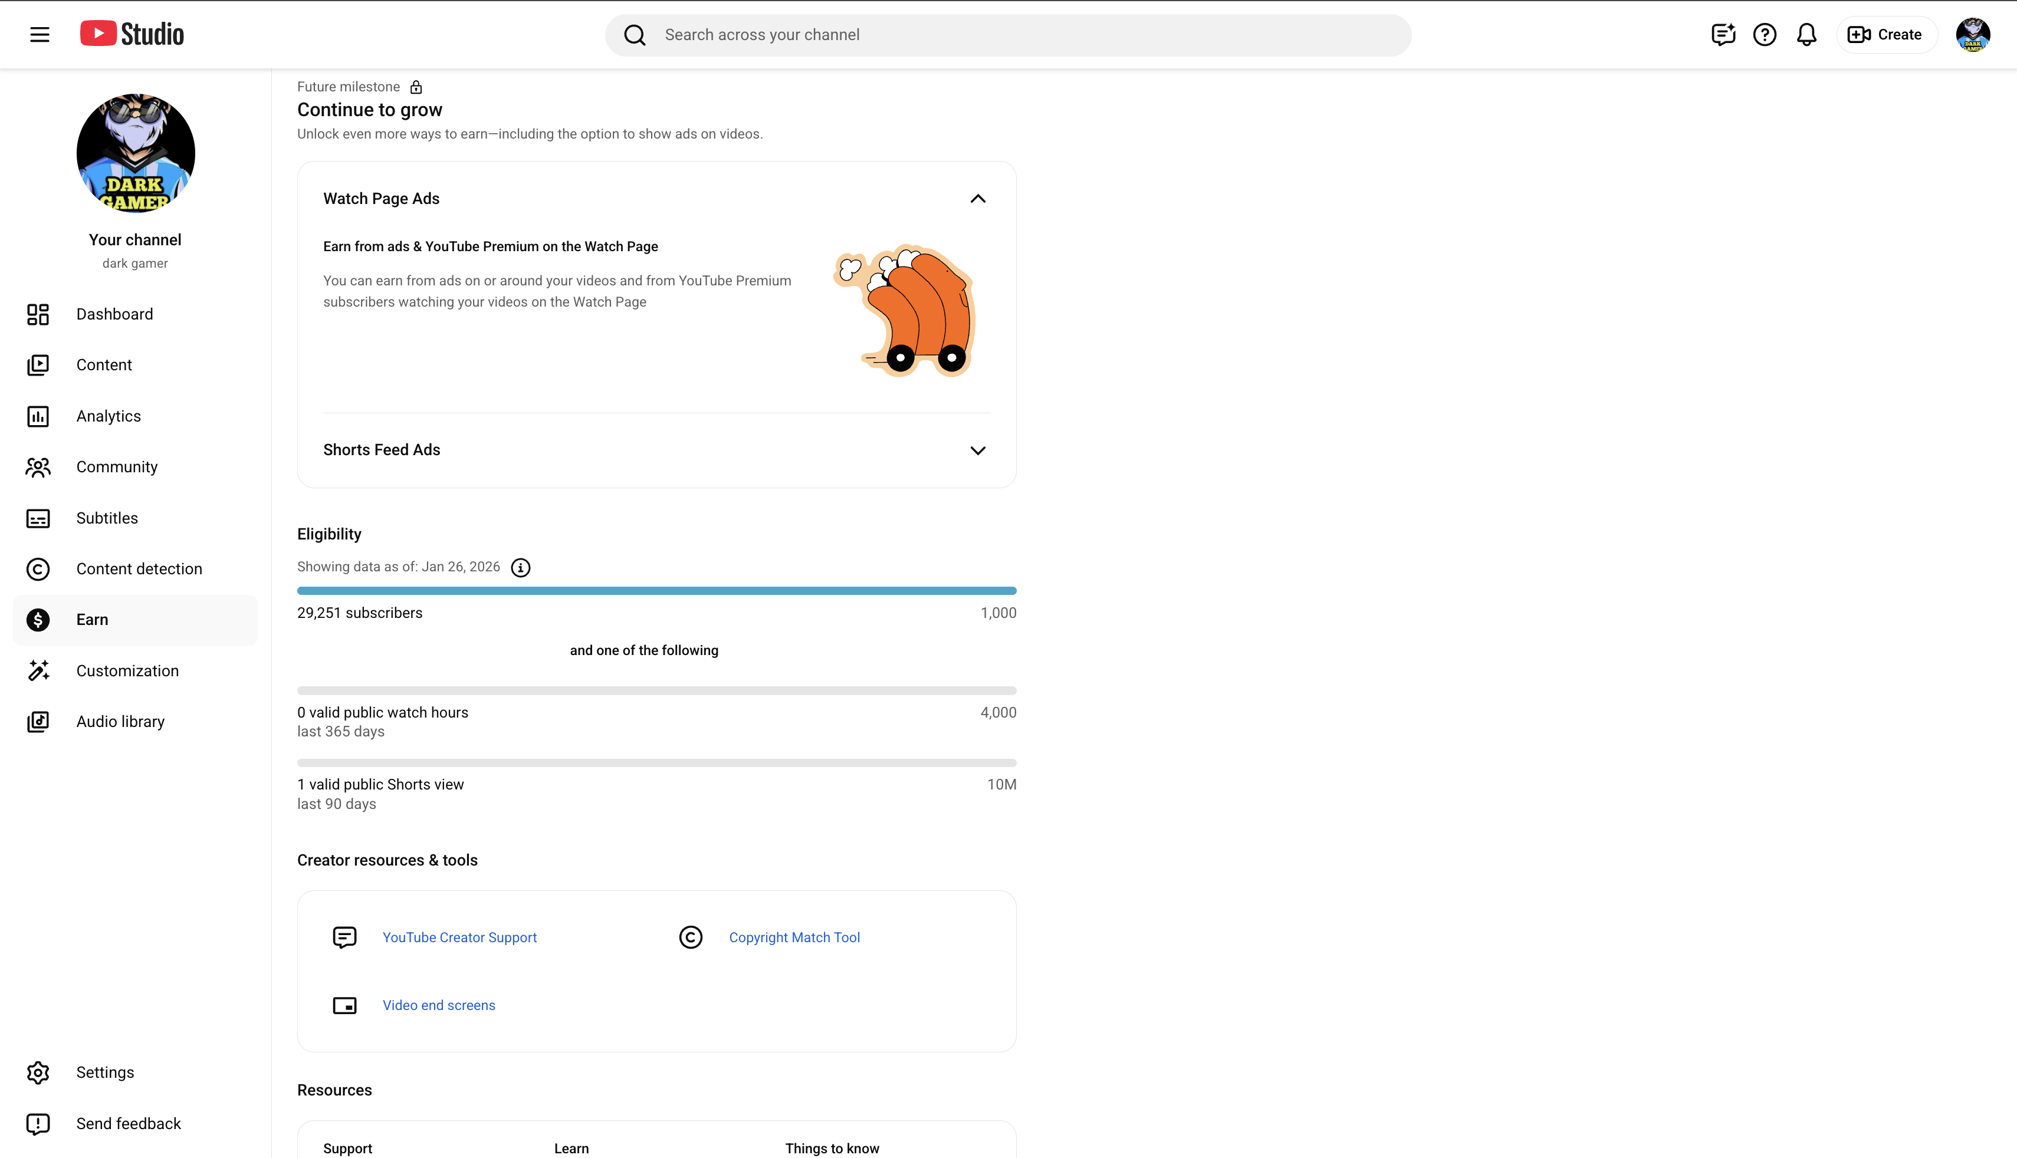This screenshot has height=1158, width=2017.
Task: Go to Dashboard in sidebar
Action: click(x=135, y=314)
